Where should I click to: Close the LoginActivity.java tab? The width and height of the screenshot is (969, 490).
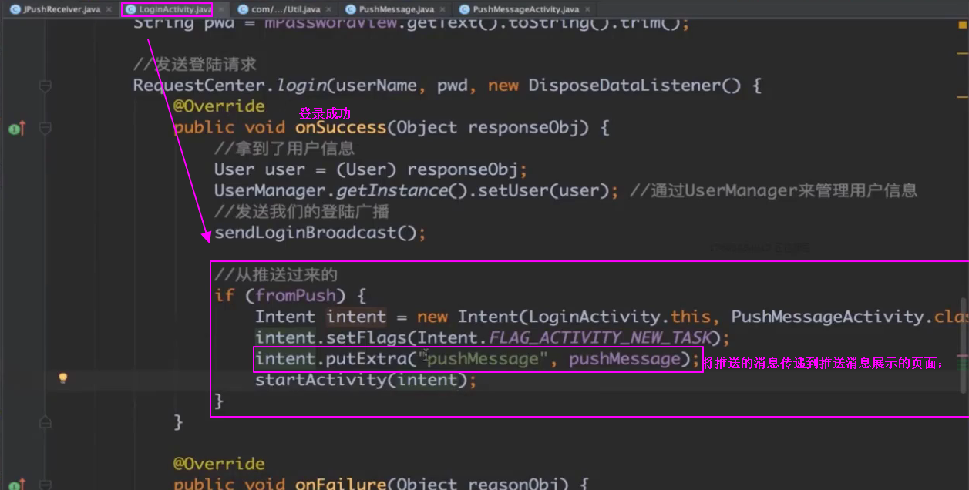[x=221, y=9]
